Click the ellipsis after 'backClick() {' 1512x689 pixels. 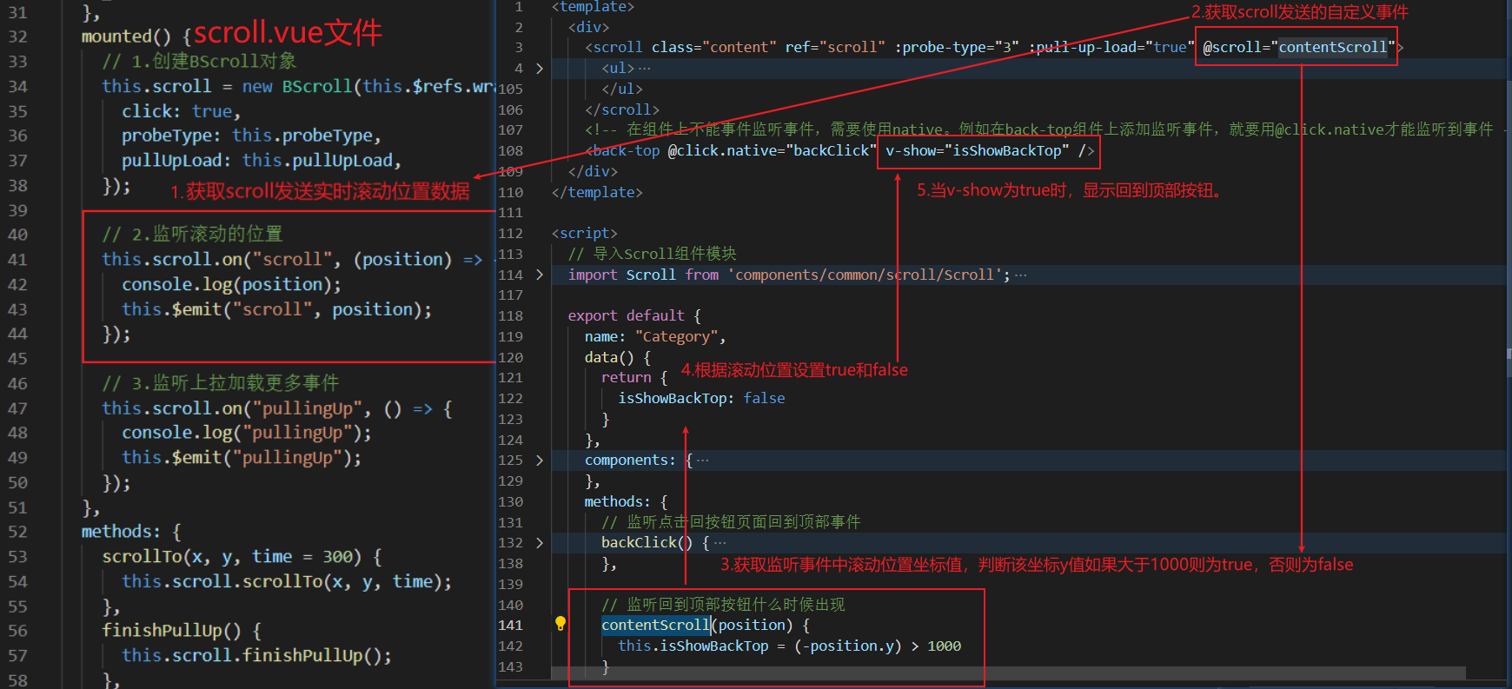720,543
